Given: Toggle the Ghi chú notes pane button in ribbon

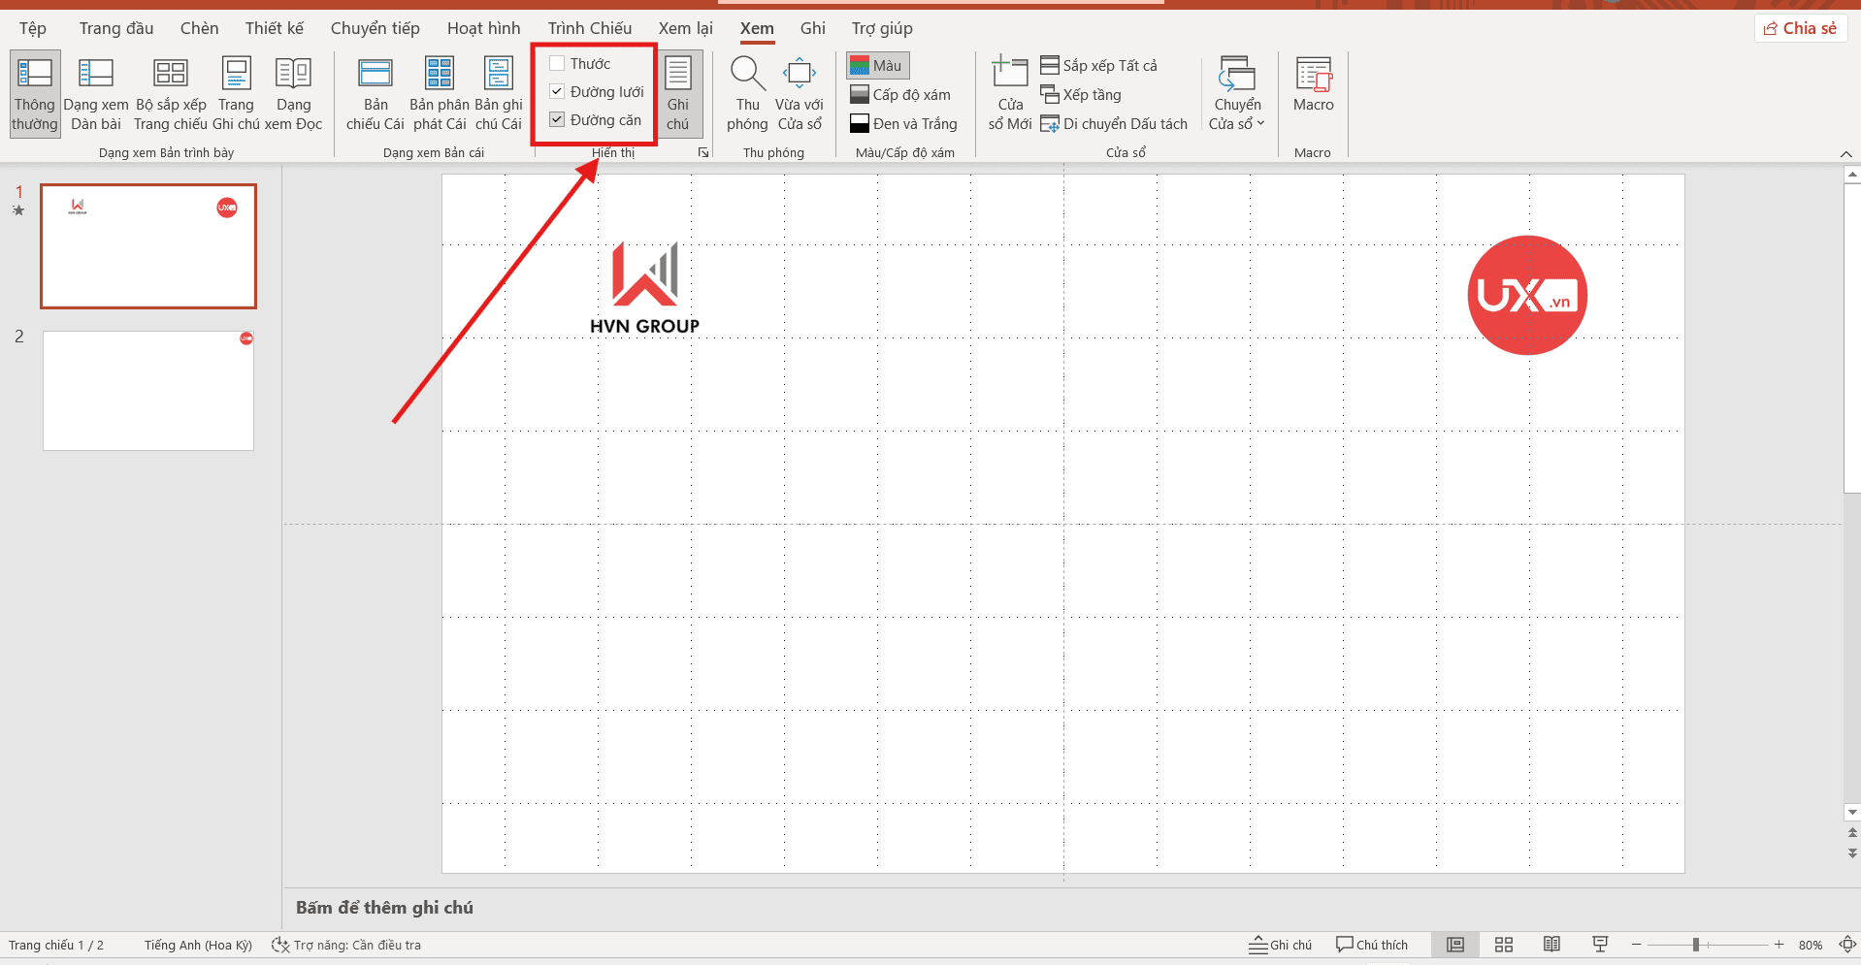Looking at the screenshot, I should (x=678, y=93).
